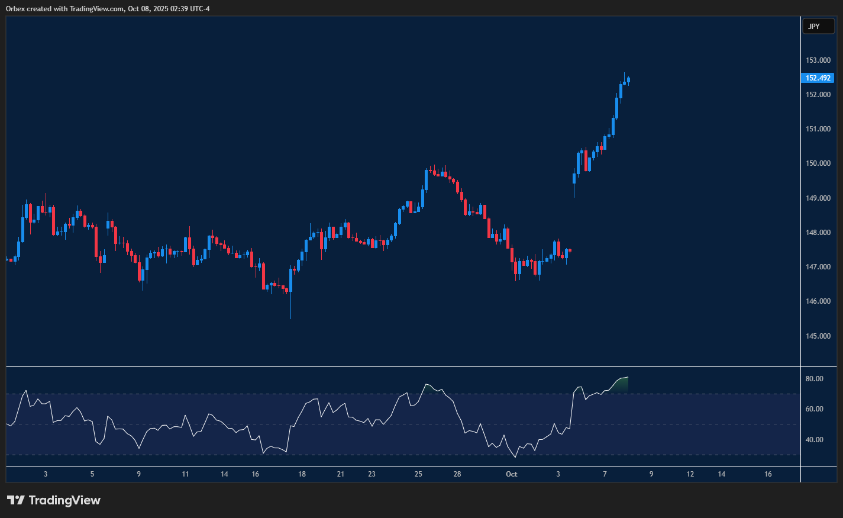Click the 28 date label on time axis
Viewport: 843px width, 518px height.
(457, 474)
